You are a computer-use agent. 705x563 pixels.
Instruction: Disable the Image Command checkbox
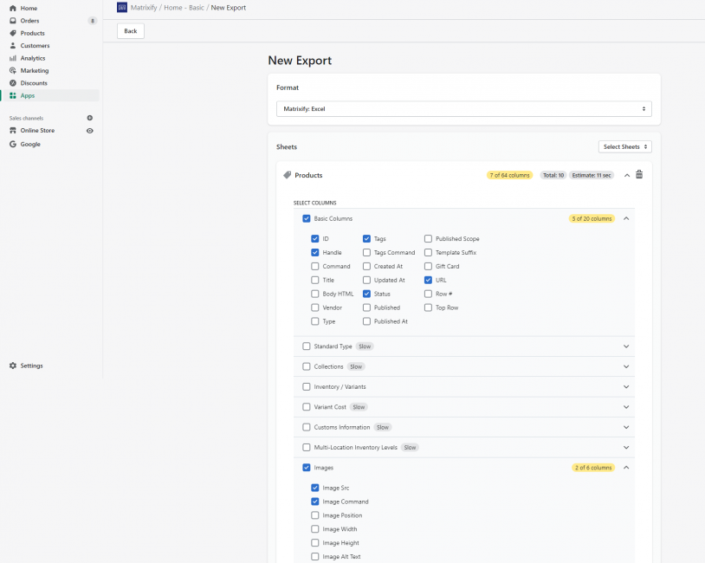pos(315,502)
